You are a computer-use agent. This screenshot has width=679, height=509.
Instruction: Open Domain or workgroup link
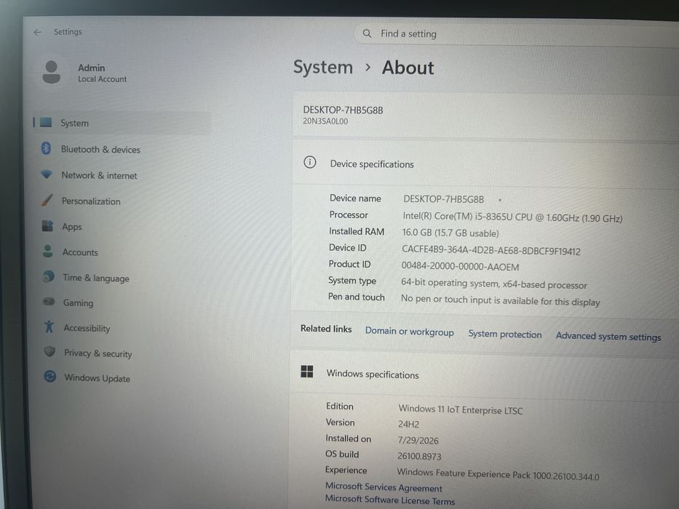410,332
